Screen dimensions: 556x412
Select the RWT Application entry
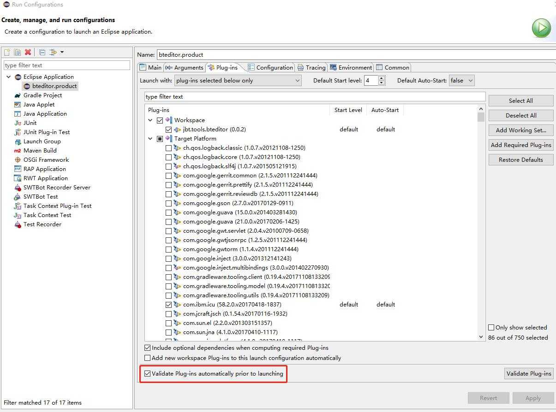click(46, 178)
